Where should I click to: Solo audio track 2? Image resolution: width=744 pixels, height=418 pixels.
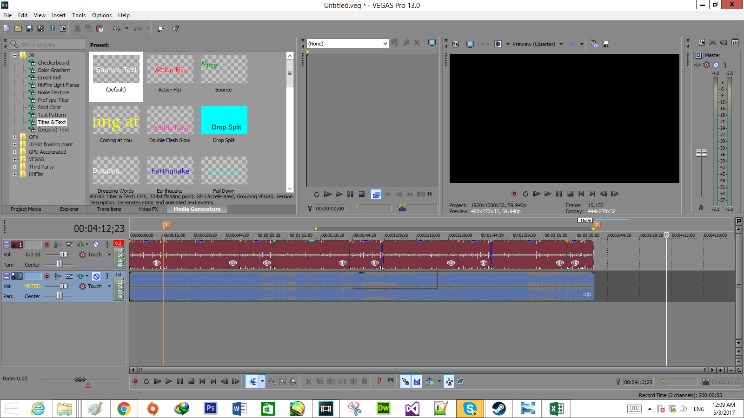coord(107,276)
